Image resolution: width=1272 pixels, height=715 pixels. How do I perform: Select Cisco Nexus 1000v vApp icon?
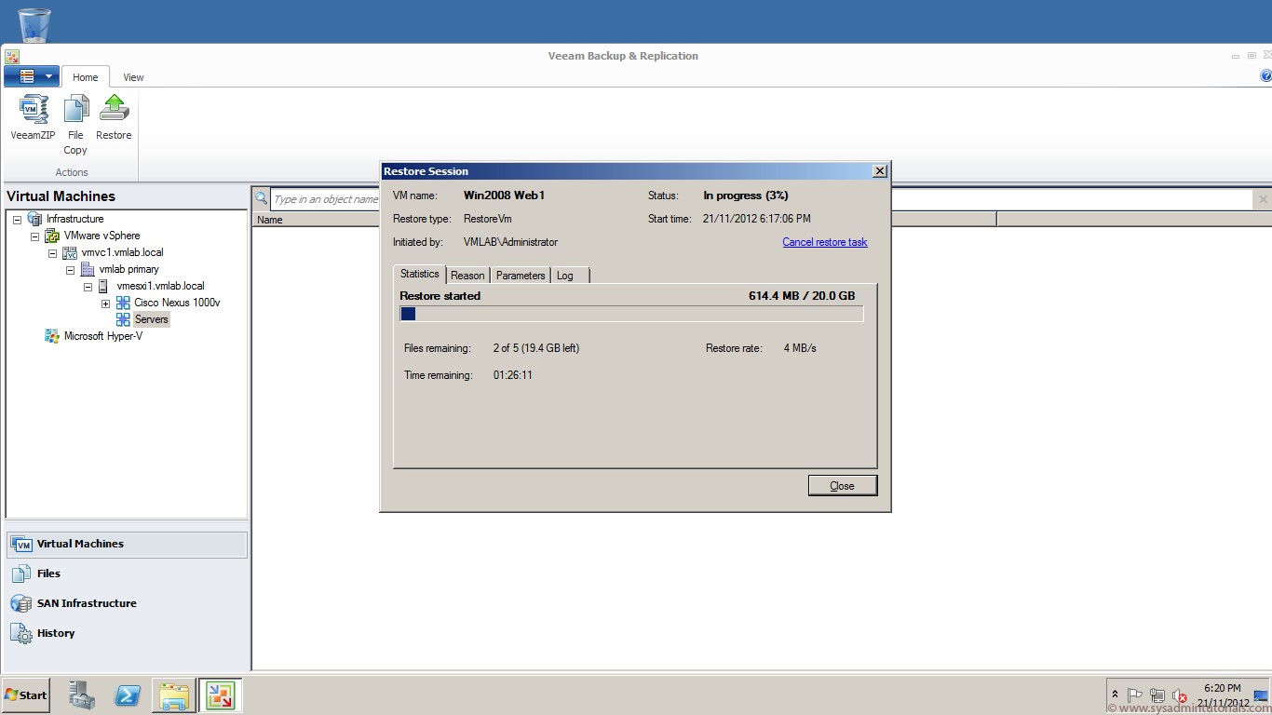click(123, 303)
